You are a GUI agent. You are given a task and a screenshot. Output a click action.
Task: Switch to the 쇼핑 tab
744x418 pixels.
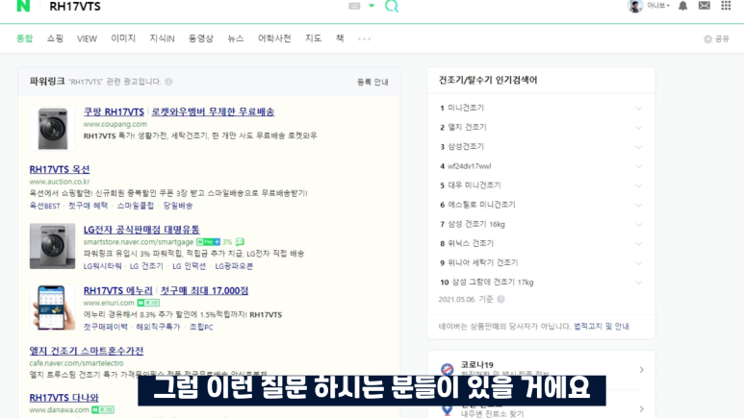tap(55, 38)
